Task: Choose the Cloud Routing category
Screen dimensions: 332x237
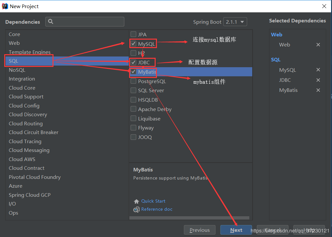Action: tap(67, 123)
